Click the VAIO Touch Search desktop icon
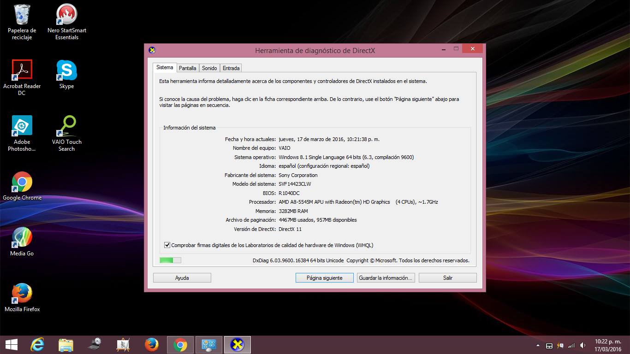Image resolution: width=630 pixels, height=354 pixels. point(66,134)
